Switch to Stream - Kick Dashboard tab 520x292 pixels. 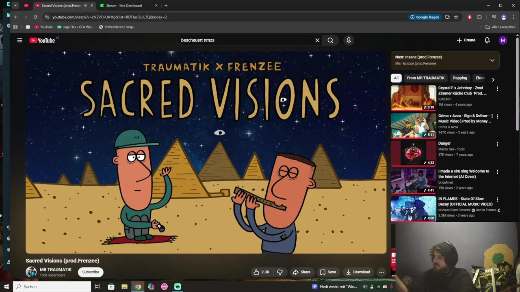[124, 6]
